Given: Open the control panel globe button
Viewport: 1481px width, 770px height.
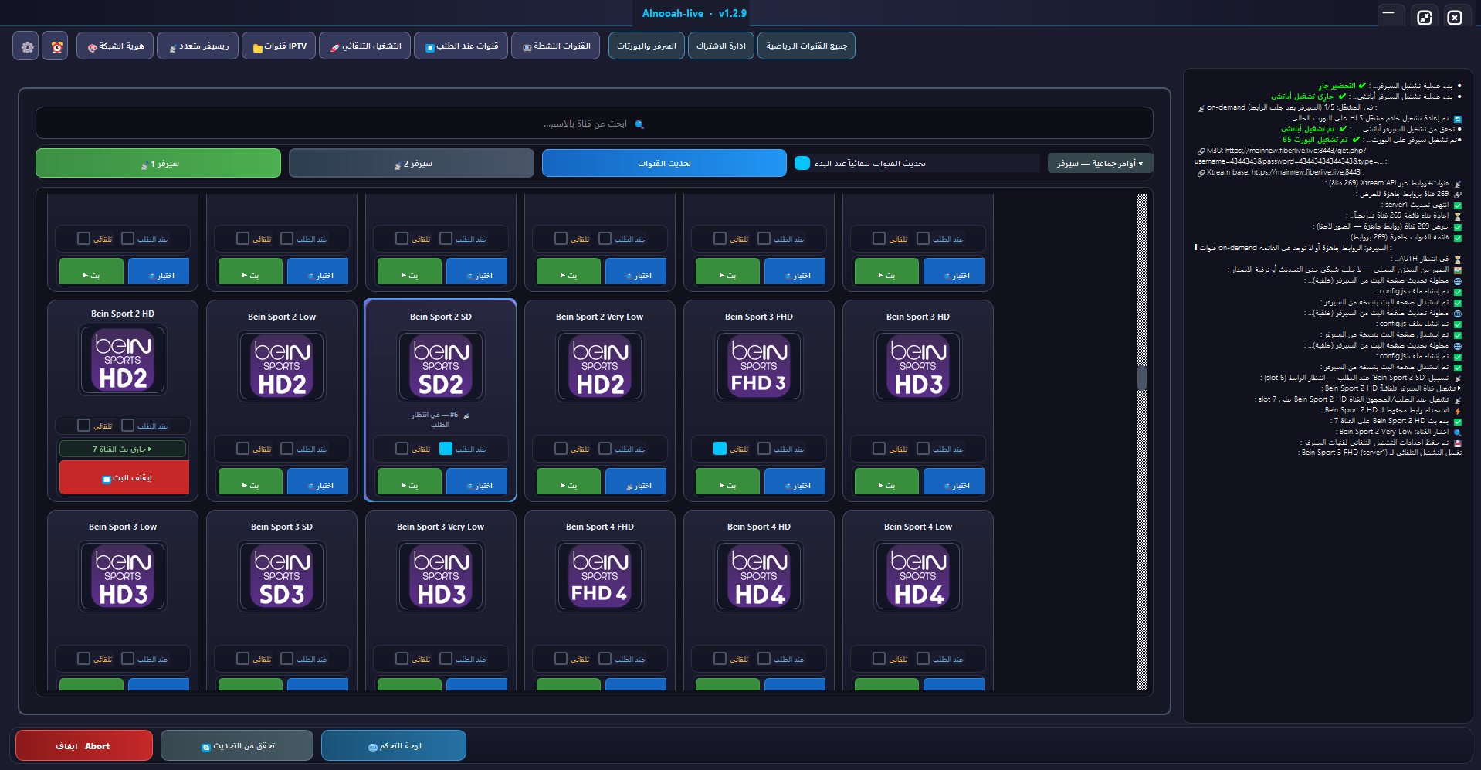Looking at the screenshot, I should tap(394, 746).
